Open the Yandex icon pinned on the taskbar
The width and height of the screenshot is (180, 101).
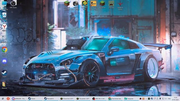tap(8, 98)
